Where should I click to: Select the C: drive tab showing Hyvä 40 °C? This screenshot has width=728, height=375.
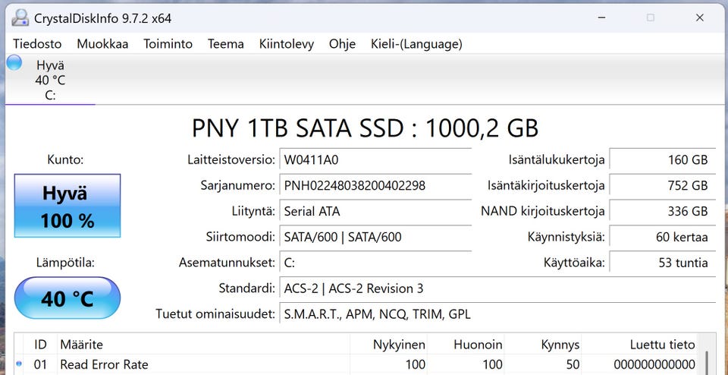coord(50,80)
